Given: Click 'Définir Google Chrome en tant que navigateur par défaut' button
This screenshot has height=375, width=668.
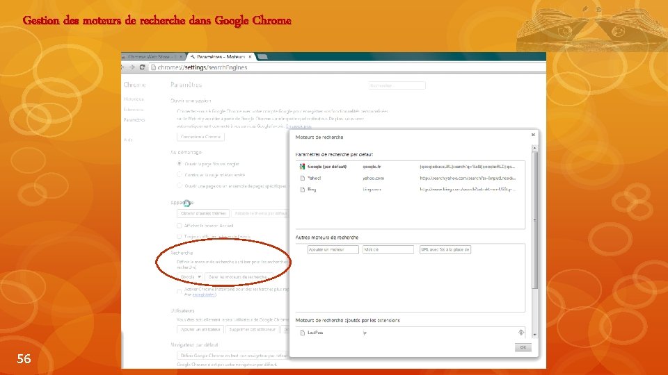Looking at the screenshot, I should (232, 356).
